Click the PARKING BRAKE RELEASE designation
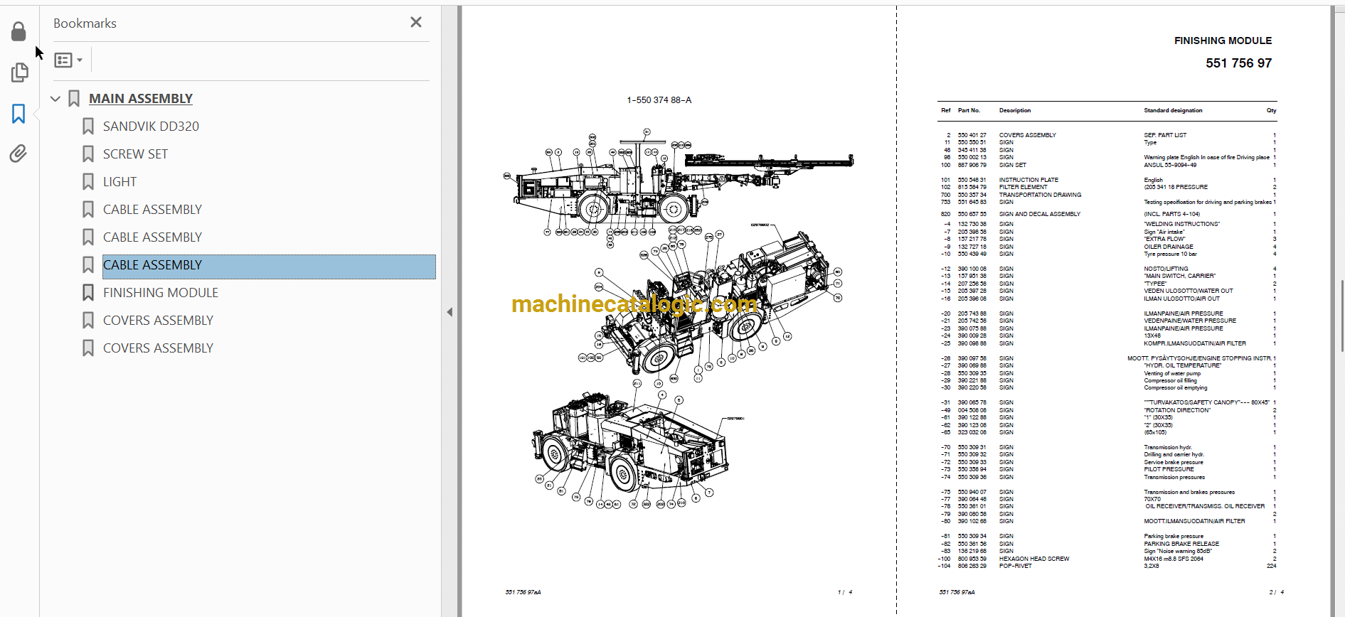 [1181, 544]
